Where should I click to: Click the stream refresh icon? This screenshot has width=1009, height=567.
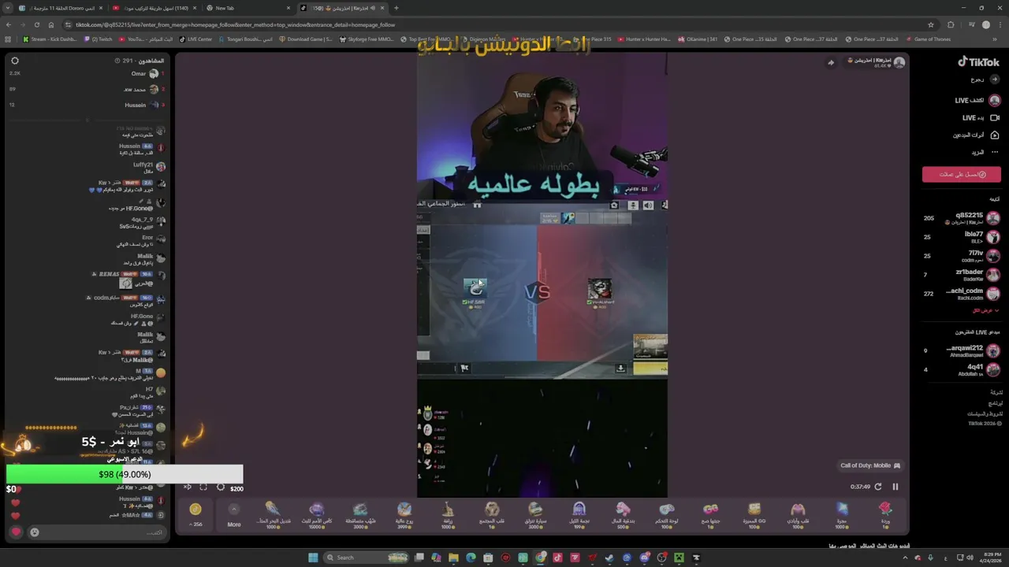(x=878, y=487)
